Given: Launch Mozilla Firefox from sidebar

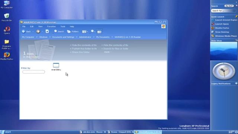Looking at the screenshot, I should (220, 28).
